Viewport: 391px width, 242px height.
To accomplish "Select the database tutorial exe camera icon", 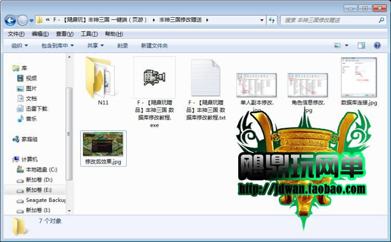I will pos(154,77).
